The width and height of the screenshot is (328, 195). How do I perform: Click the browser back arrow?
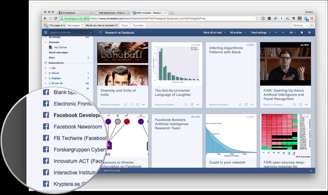coord(46,19)
